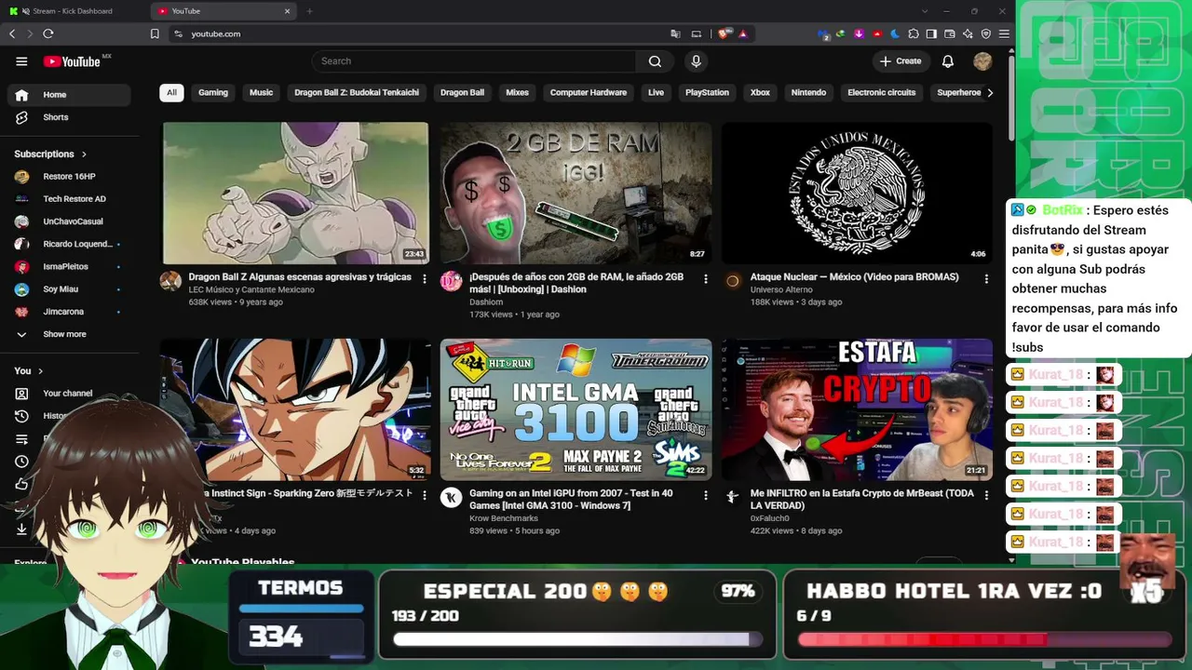
Task: Go back in browser history
Action: (12, 33)
